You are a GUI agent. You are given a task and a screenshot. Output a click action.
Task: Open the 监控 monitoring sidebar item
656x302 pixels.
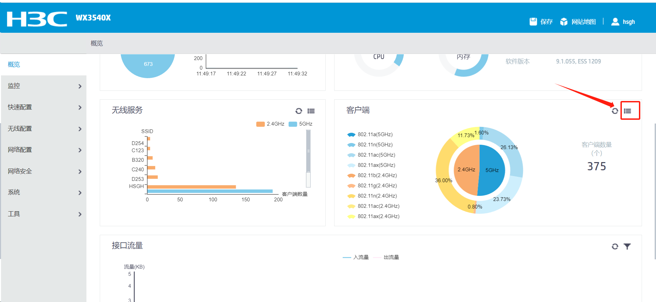tap(44, 86)
